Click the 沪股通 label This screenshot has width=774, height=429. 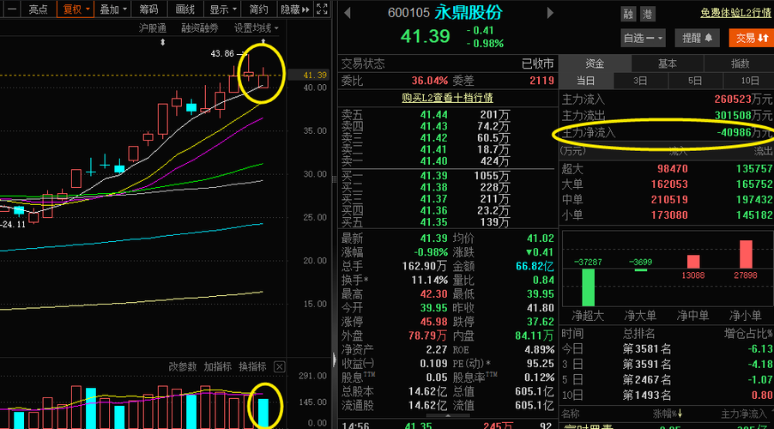(x=153, y=28)
